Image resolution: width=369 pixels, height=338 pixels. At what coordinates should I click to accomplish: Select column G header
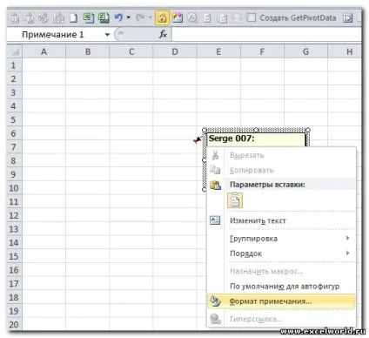[x=305, y=51]
